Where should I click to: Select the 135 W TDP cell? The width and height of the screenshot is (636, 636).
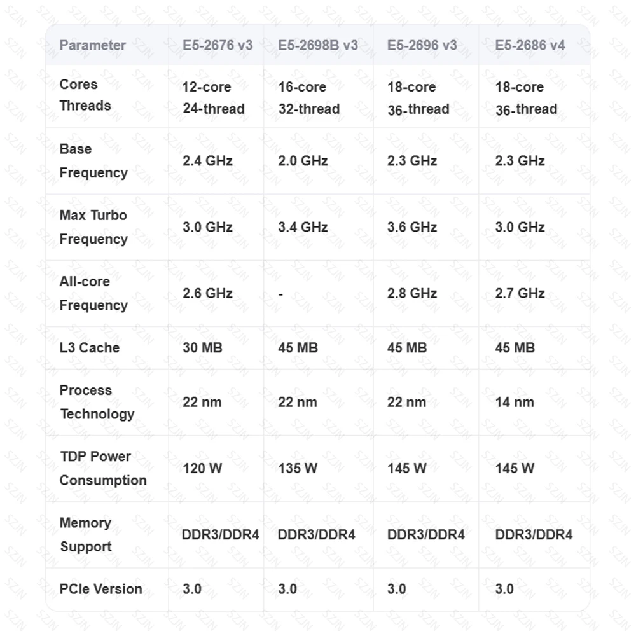click(298, 468)
